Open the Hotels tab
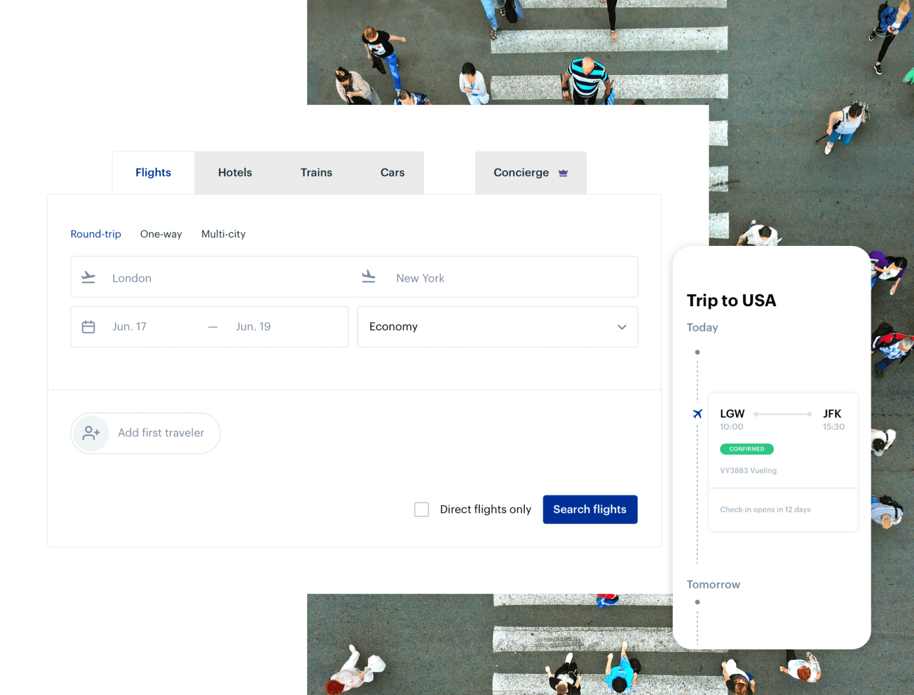The image size is (914, 695). [x=235, y=172]
